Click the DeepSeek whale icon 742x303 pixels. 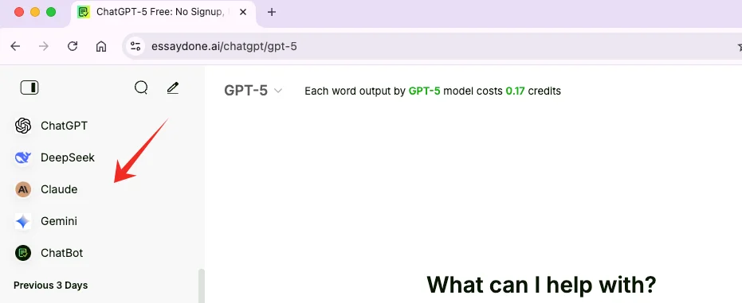point(22,157)
